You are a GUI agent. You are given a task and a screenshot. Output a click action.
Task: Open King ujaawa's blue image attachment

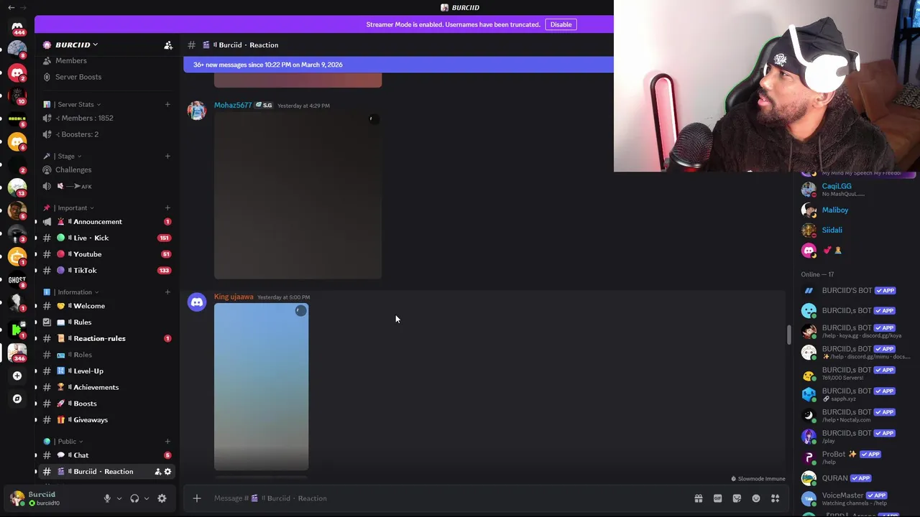(x=261, y=387)
